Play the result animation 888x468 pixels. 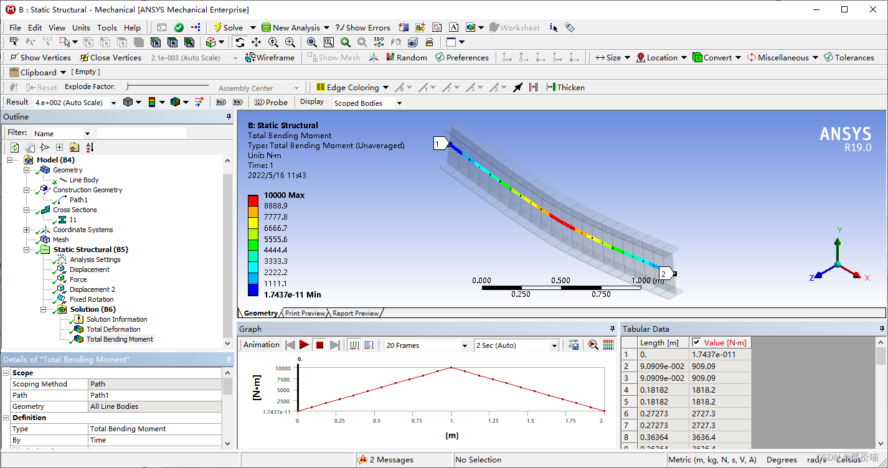(x=304, y=345)
